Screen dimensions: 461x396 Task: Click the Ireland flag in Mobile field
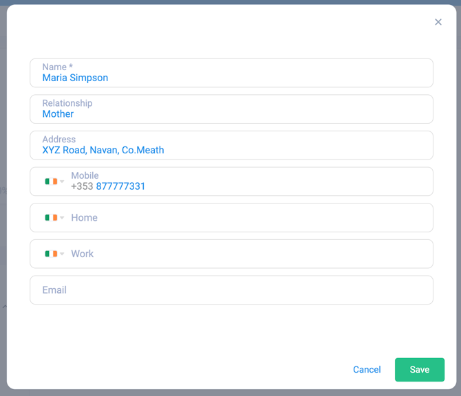click(51, 181)
